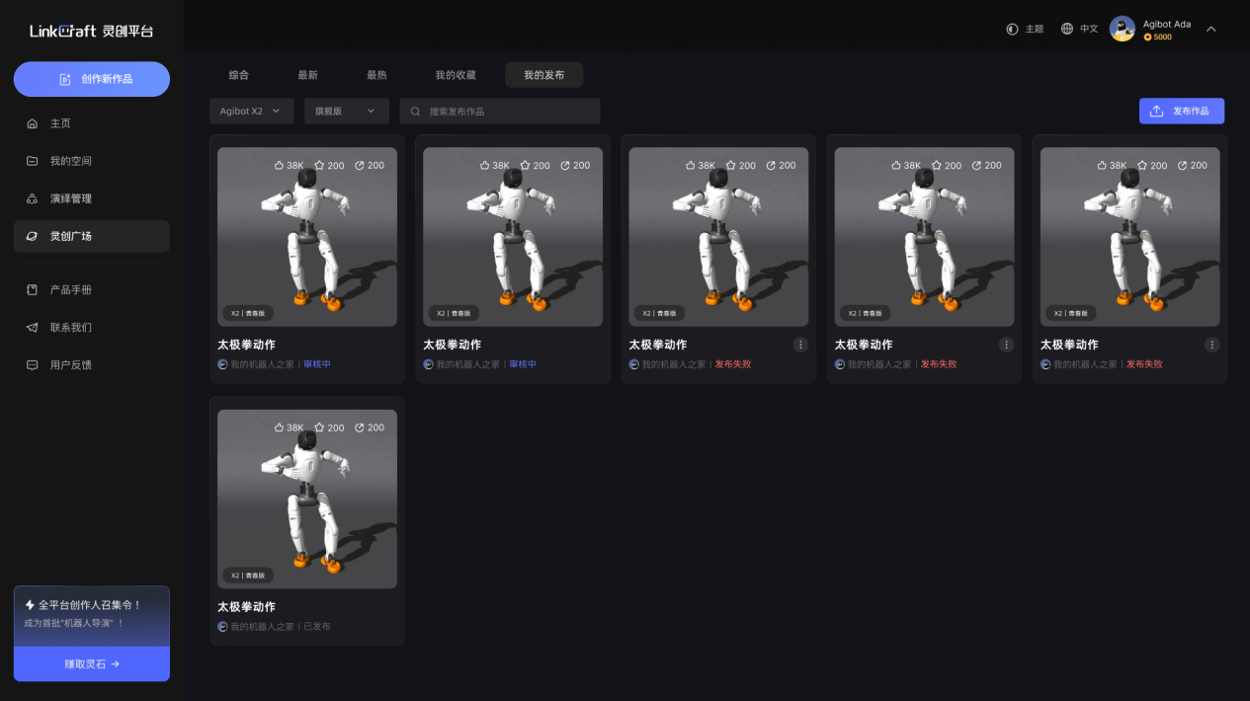The width and height of the screenshot is (1250, 701).
Task: Favorite a card using its star icon
Action: click(321, 165)
